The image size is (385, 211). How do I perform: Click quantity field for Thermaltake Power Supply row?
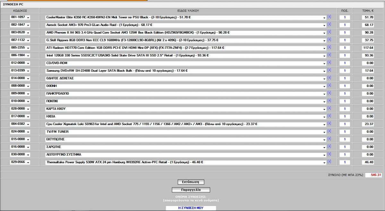point(345,162)
